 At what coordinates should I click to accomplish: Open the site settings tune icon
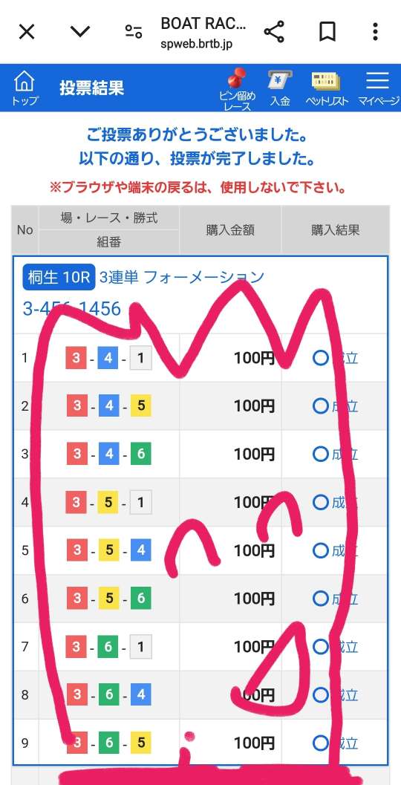pyautogui.click(x=133, y=32)
